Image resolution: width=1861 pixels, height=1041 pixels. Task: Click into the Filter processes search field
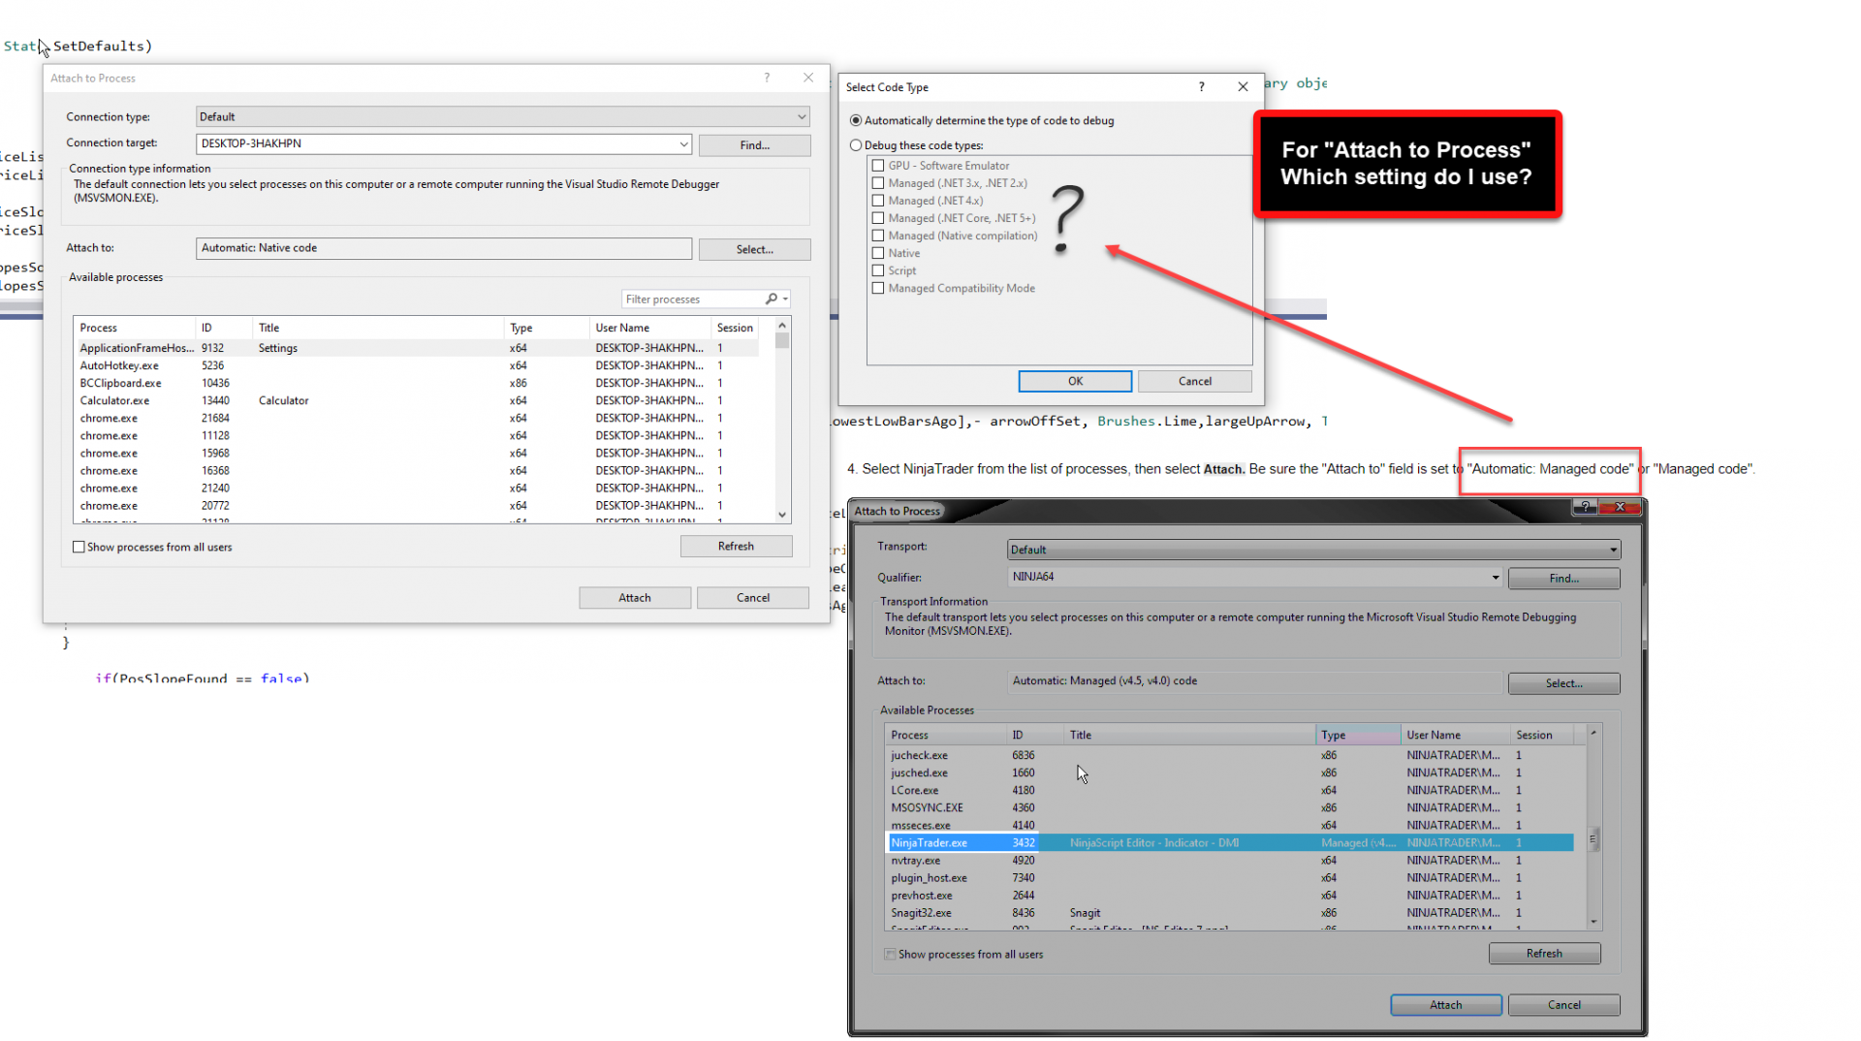692,300
